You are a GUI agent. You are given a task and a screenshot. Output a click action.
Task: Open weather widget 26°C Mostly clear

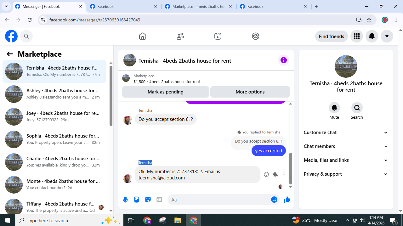315,220
